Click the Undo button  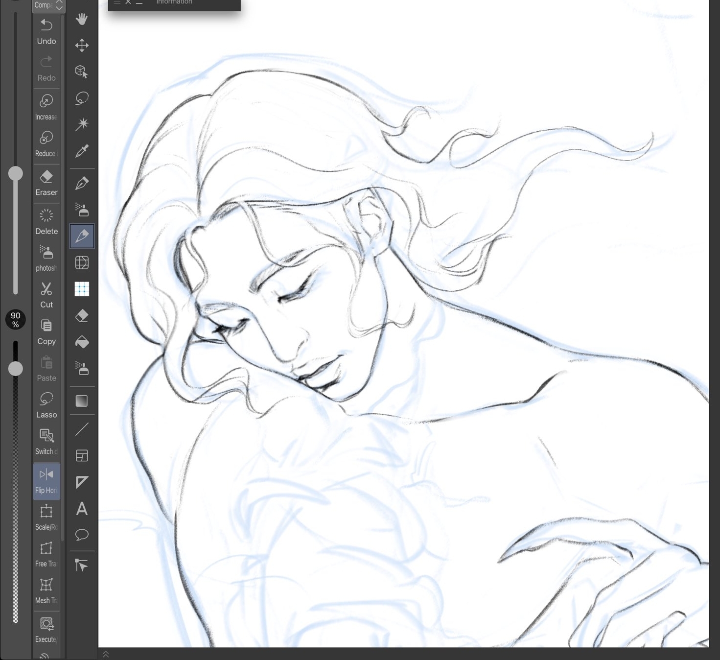[x=46, y=32]
